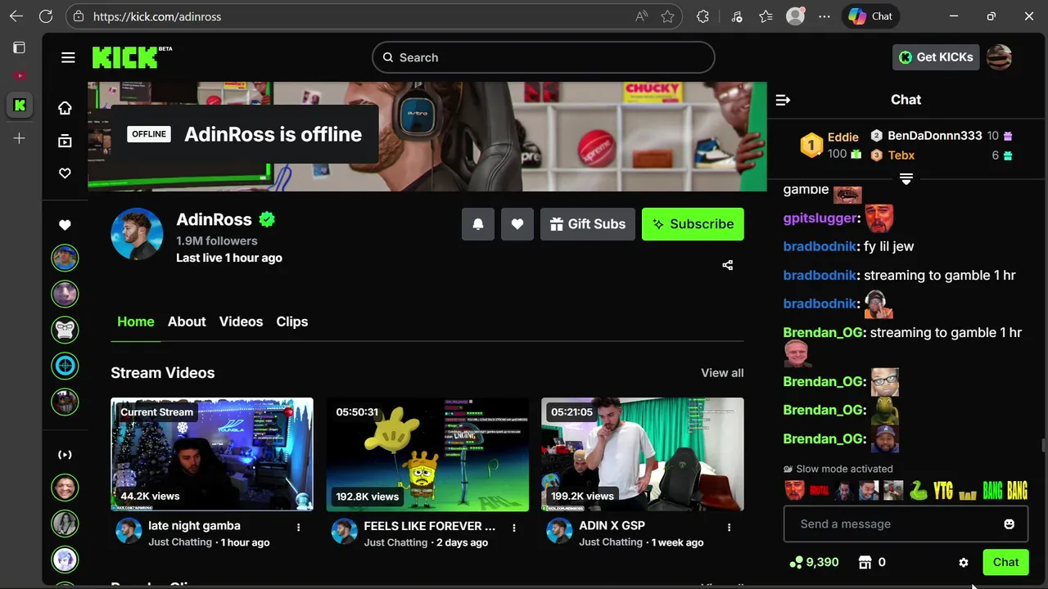Image resolution: width=1048 pixels, height=589 pixels.
Task: Expand the chat leaderboard chevron
Action: (x=906, y=179)
